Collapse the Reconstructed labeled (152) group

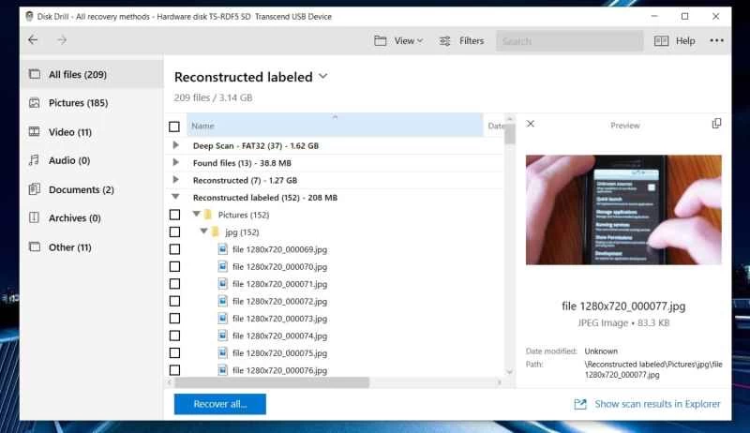click(x=175, y=198)
